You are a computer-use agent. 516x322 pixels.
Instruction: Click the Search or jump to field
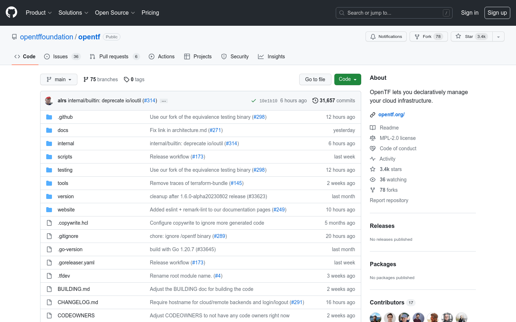[394, 13]
